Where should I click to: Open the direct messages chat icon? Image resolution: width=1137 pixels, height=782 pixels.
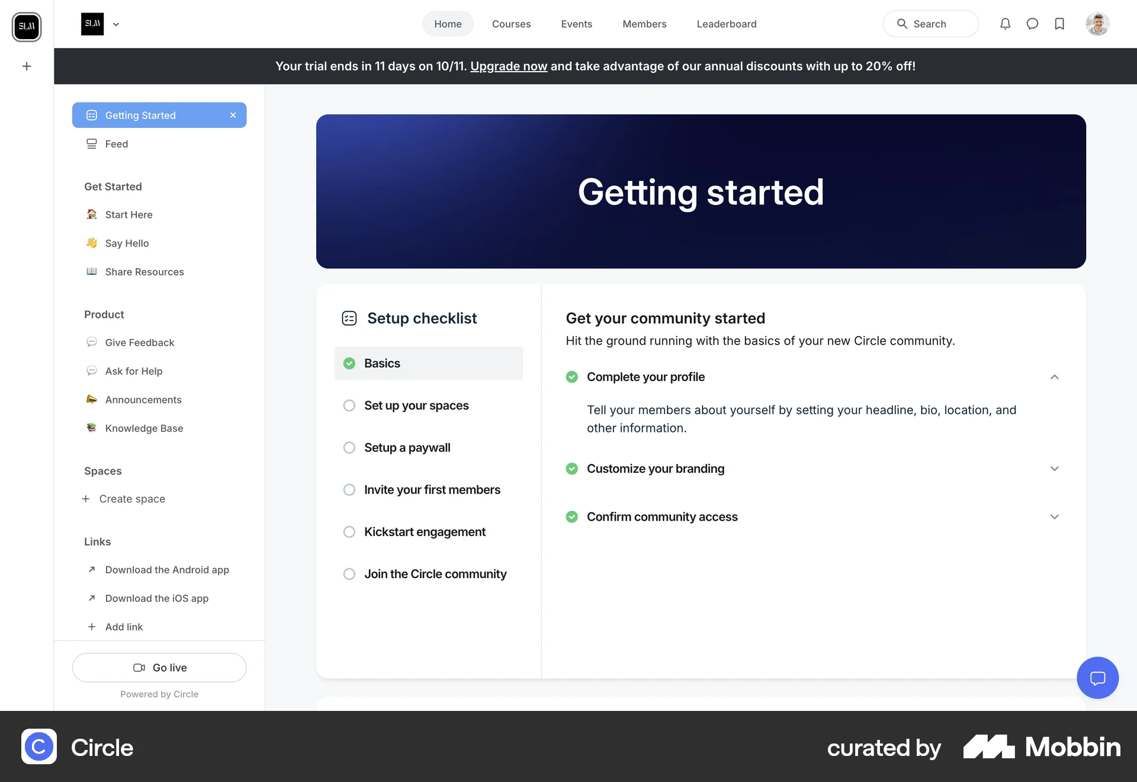click(x=1033, y=24)
